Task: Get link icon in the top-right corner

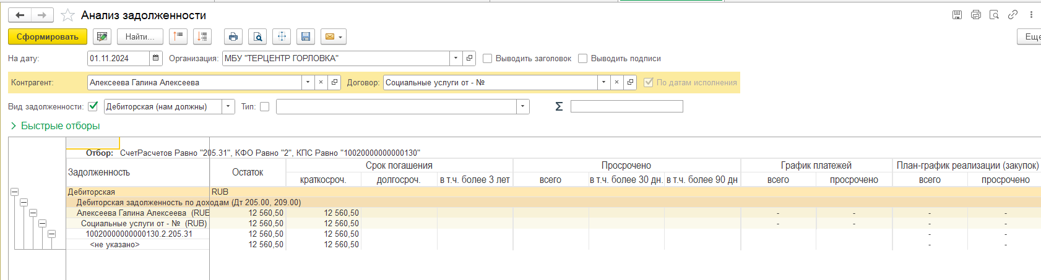Action: point(1013,15)
